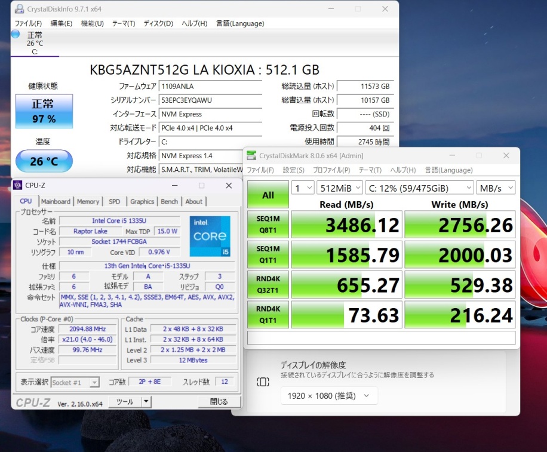Open the test count dropdown showing 1

(303, 187)
